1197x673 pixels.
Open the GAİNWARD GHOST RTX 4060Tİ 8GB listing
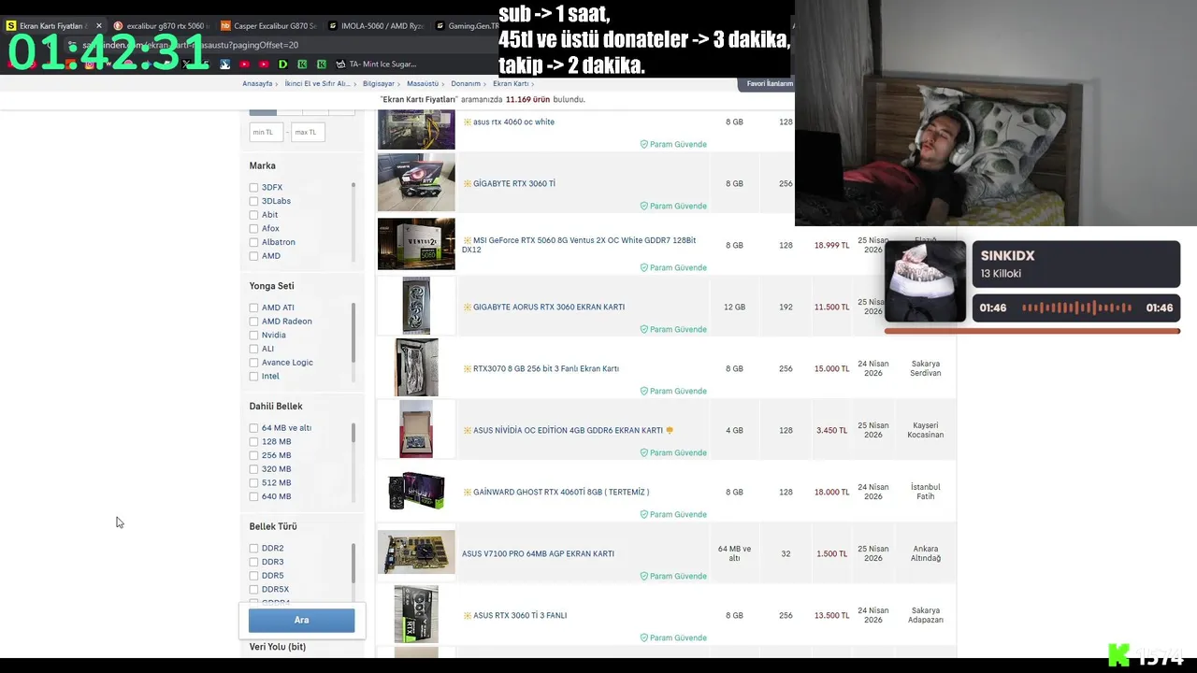(561, 492)
